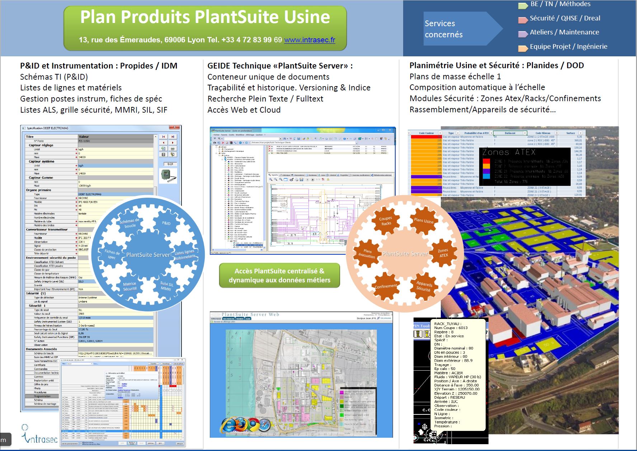Image resolution: width=637 pixels, height=451 pixels.
Task: Click the AFFICHAGE tab in Server Web
Action: [216, 319]
